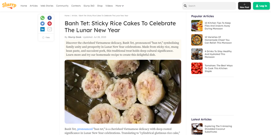Copy article link with Copy button
Image resolution: width=271 pixels, height=135 pixels.
click(46, 37)
